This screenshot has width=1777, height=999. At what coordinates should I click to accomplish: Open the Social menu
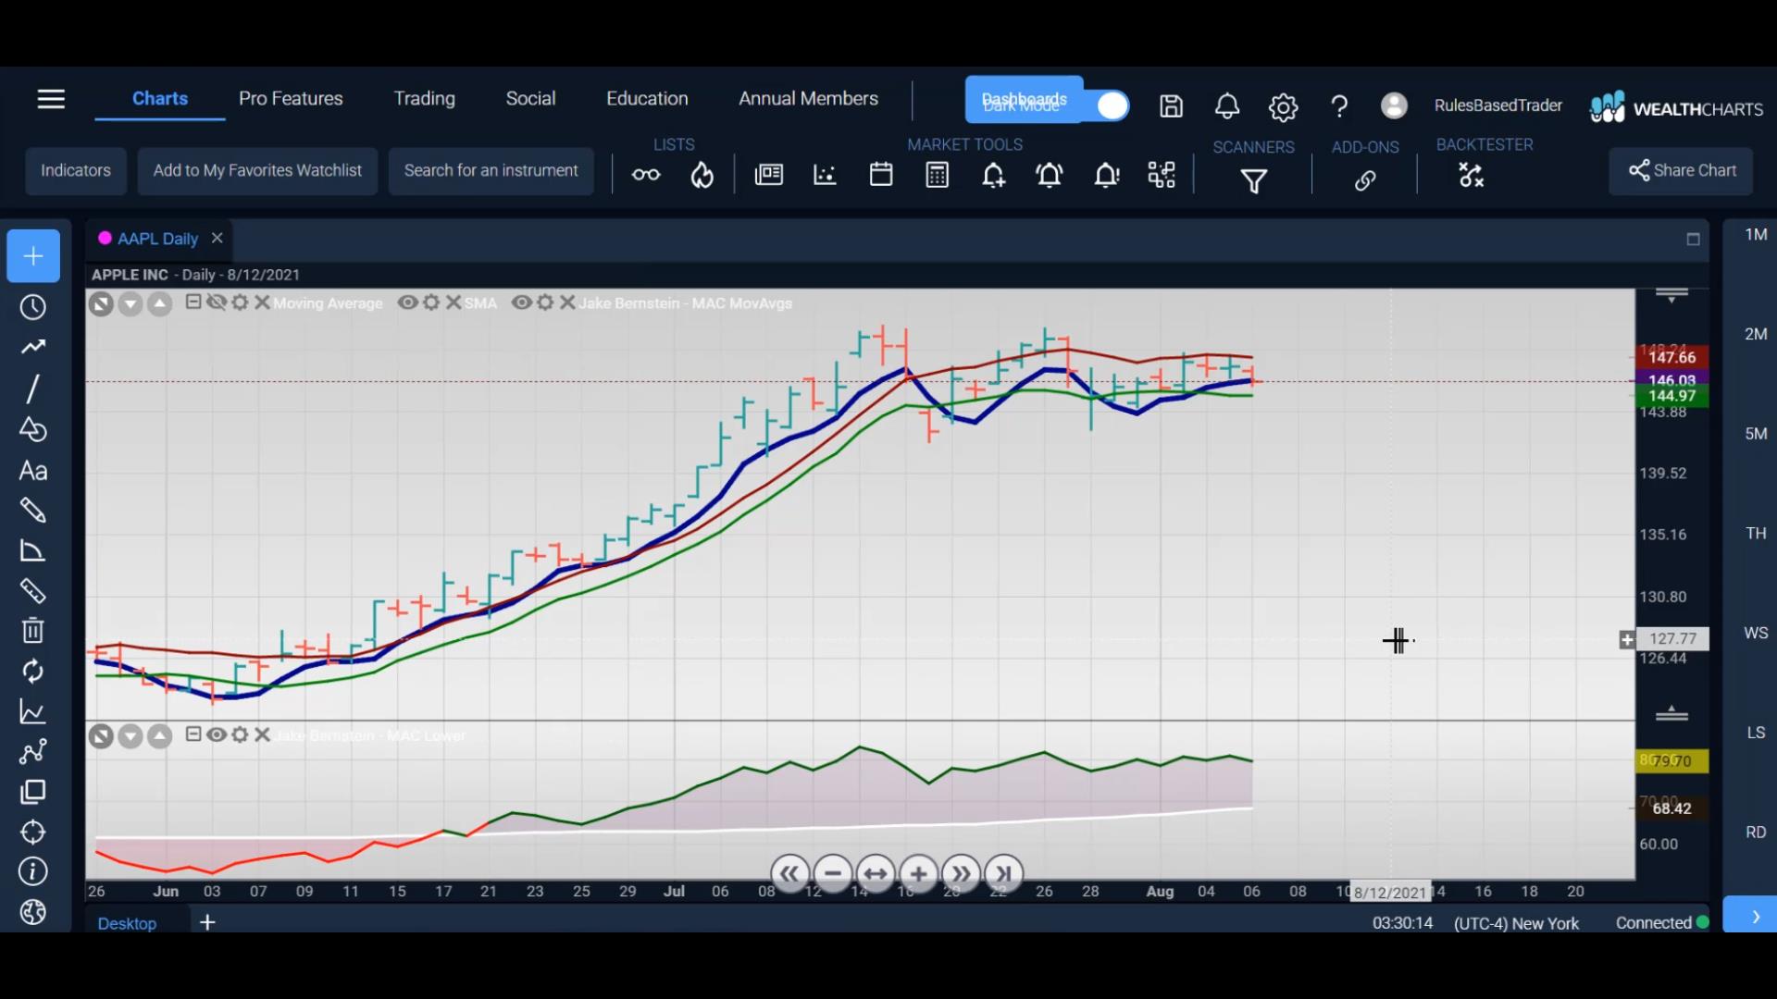tap(530, 98)
